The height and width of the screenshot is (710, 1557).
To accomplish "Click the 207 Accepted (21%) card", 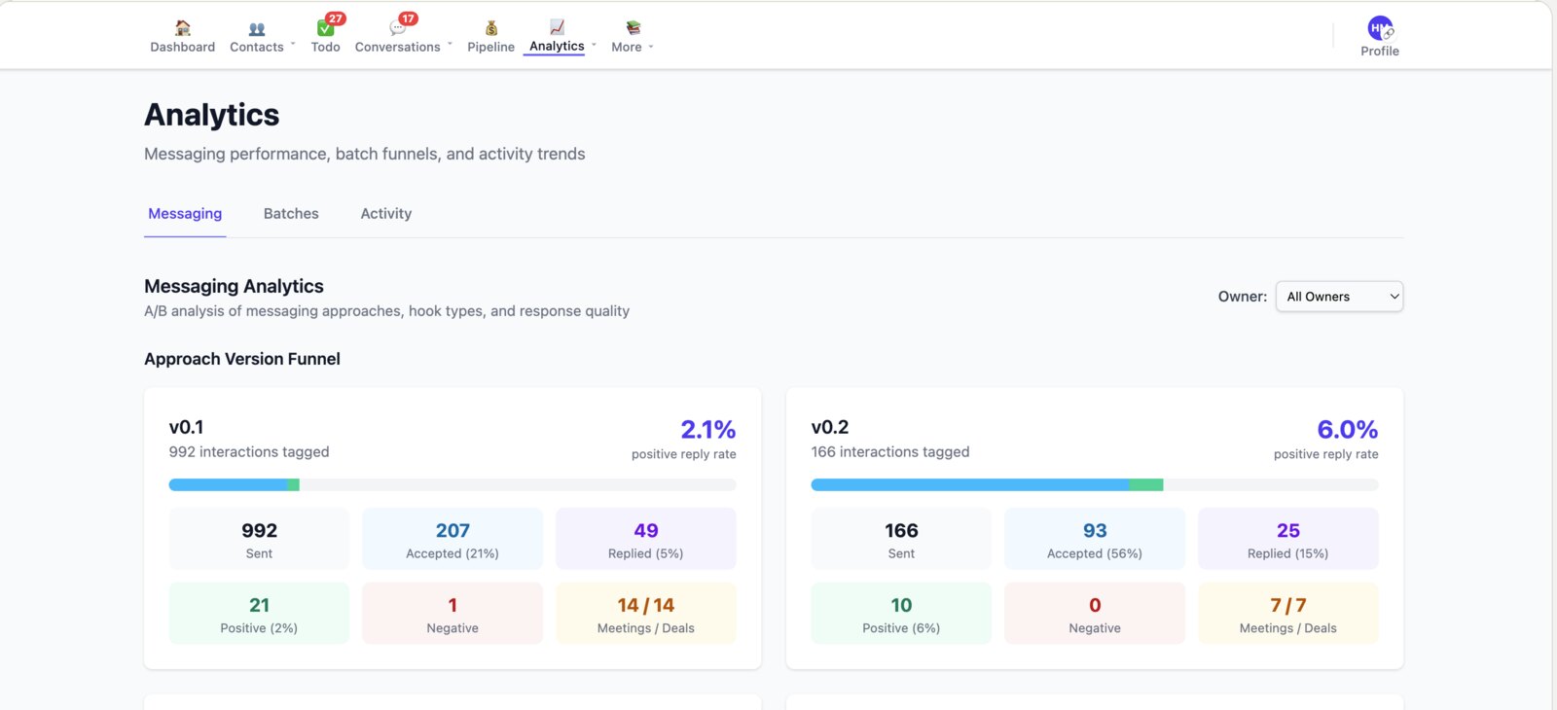I will click(x=453, y=539).
